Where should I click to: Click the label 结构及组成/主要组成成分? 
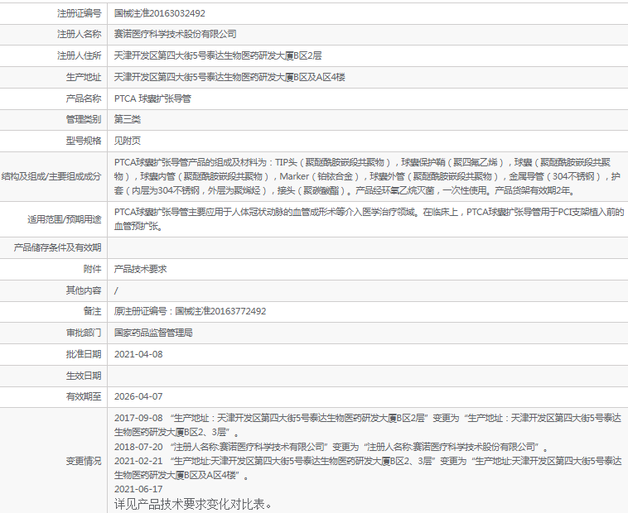(x=51, y=176)
